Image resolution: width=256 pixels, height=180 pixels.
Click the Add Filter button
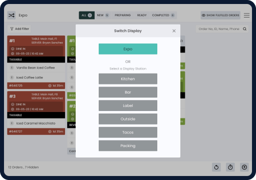pos(20,29)
